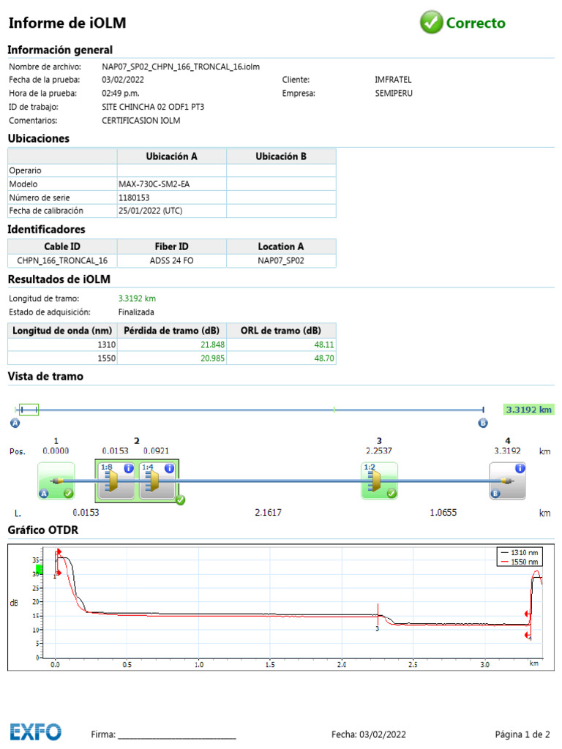562x749 pixels.
Task: Click the Vista de tramo section heading
Action: [45, 377]
